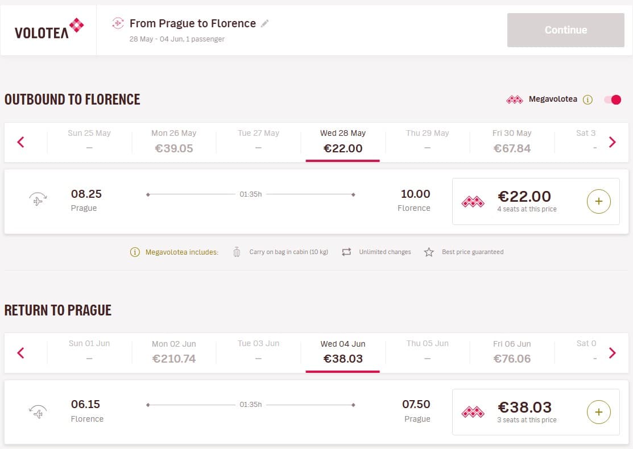This screenshot has height=449, width=633.
Task: Click the Continue button
Action: [x=565, y=30]
